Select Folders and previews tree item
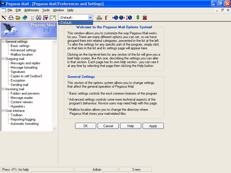 click(25, 93)
